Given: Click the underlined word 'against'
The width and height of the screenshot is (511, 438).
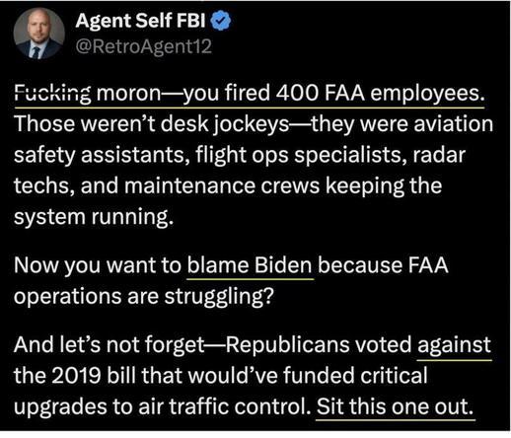Looking at the screenshot, I should [x=454, y=345].
